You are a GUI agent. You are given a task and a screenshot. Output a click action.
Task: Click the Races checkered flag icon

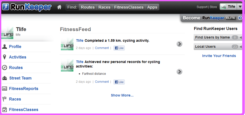5,99
